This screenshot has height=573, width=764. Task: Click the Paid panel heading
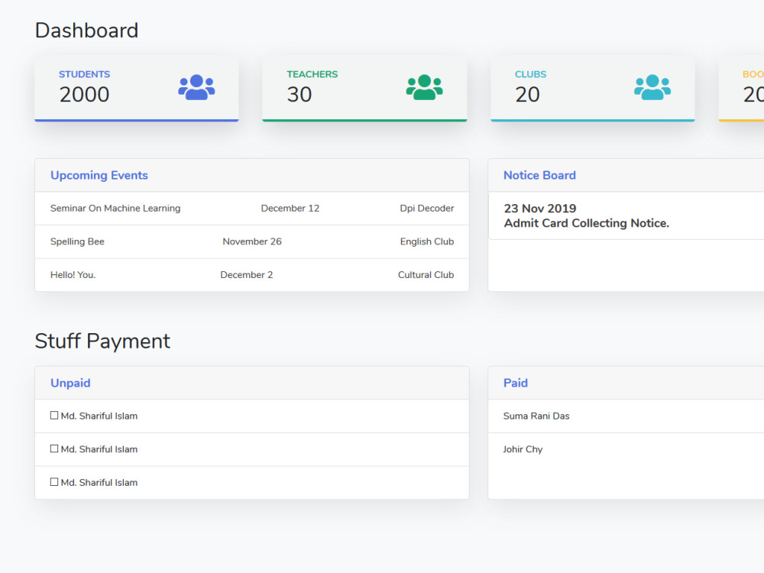pyautogui.click(x=516, y=383)
